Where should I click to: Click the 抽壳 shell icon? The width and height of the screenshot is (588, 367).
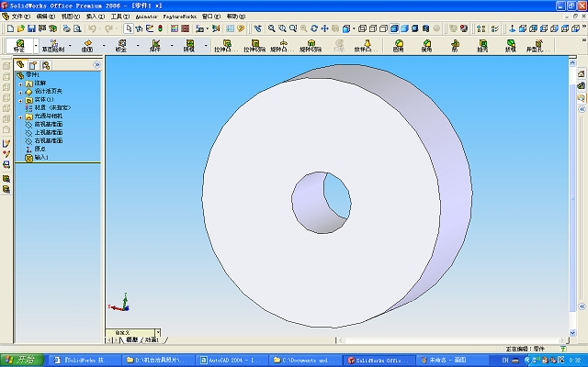[x=483, y=46]
